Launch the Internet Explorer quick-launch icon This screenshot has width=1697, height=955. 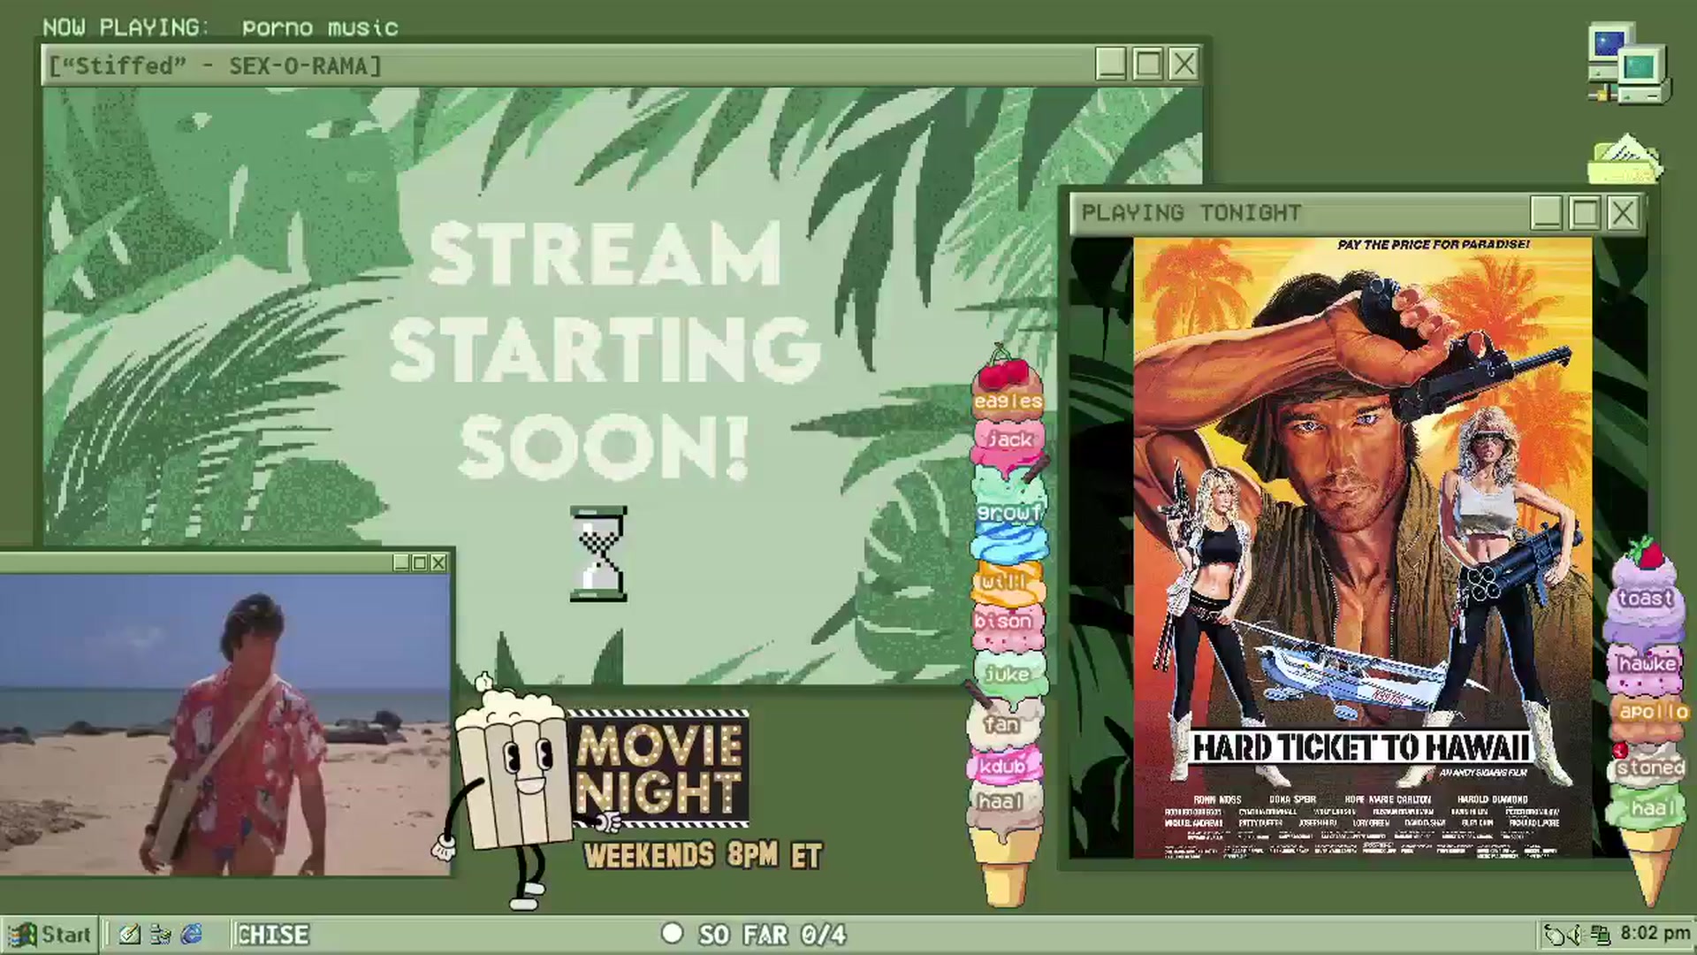[x=191, y=934]
